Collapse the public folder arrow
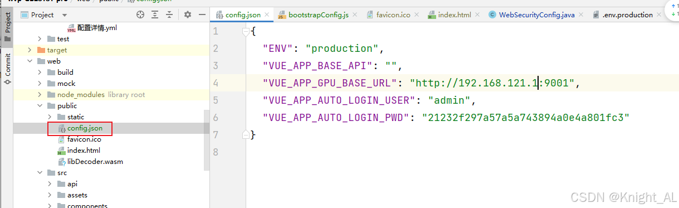Image resolution: width=679 pixels, height=208 pixels. [40, 105]
